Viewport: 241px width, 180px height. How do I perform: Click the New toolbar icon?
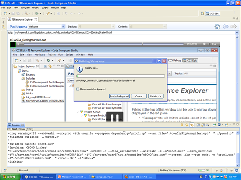6,14
